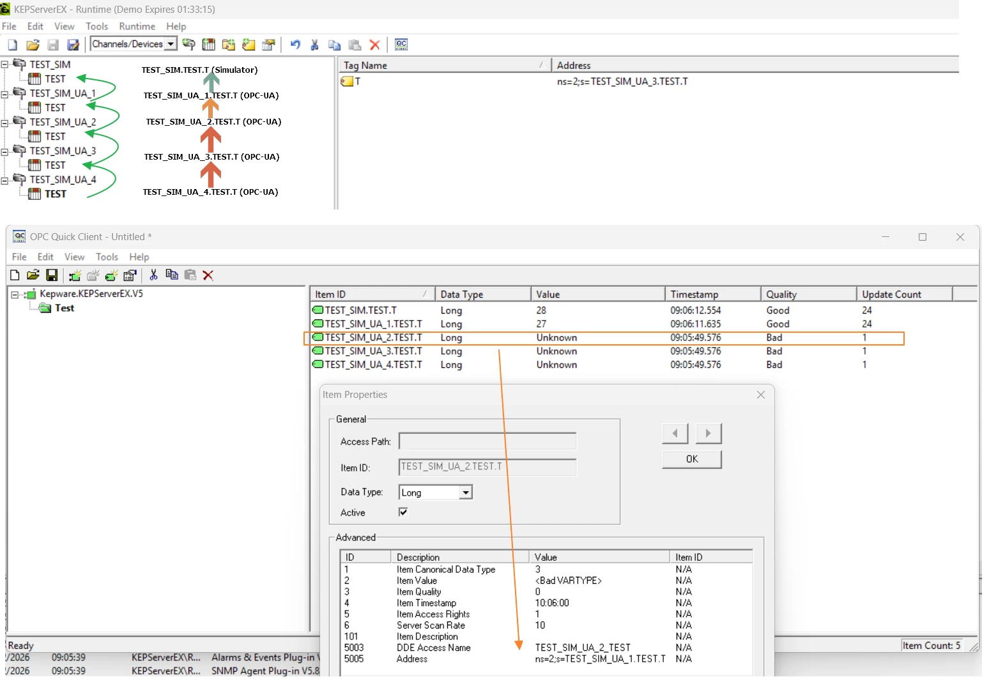Click Cut scissors icon in OPC Quick Client

153,275
